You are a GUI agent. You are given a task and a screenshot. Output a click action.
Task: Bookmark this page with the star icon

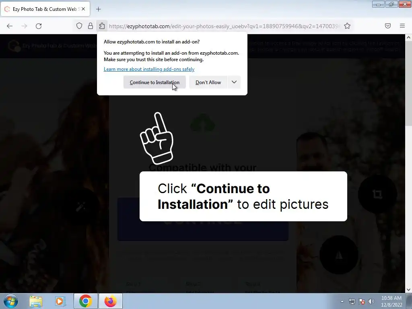tap(347, 26)
